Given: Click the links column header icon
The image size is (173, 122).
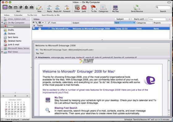Looking at the screenshot, I should coord(36,23).
